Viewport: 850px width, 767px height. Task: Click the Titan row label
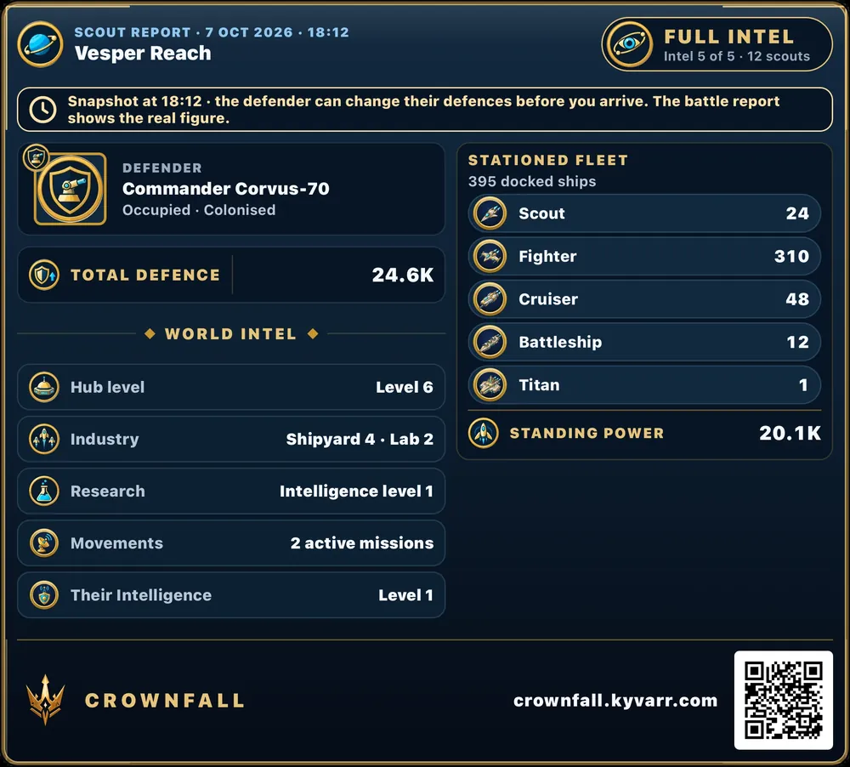(x=539, y=384)
